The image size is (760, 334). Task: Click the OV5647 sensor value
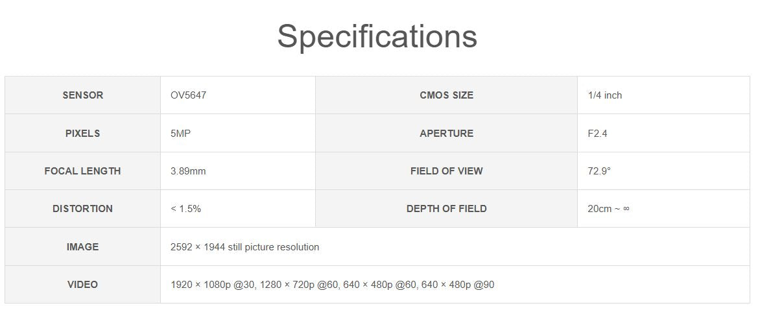click(188, 95)
